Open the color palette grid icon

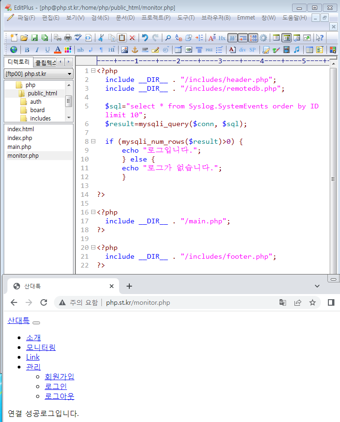coord(68,49)
